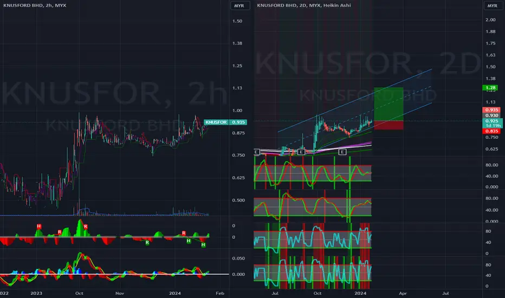505x298 pixels.
Task: Click the red 0.835 stop price label
Action: point(491,131)
